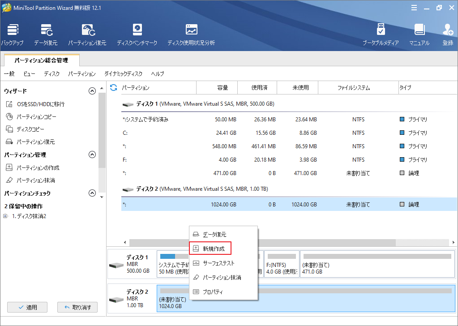
Task: Collapse the パーティションチェック section
Action: [92, 193]
